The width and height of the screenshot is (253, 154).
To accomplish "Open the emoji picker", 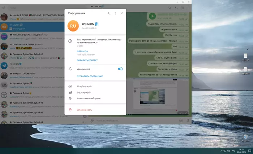I will click(181, 120).
